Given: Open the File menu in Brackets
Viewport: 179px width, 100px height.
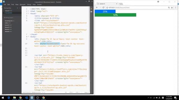Looking at the screenshot, I should [x=5, y=4].
